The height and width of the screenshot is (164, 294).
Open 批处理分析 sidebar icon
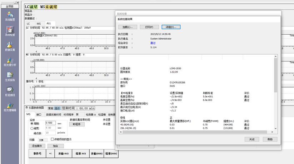pyautogui.click(x=10, y=61)
